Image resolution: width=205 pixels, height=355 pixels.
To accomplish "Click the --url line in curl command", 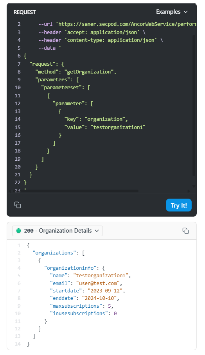I will [117, 24].
